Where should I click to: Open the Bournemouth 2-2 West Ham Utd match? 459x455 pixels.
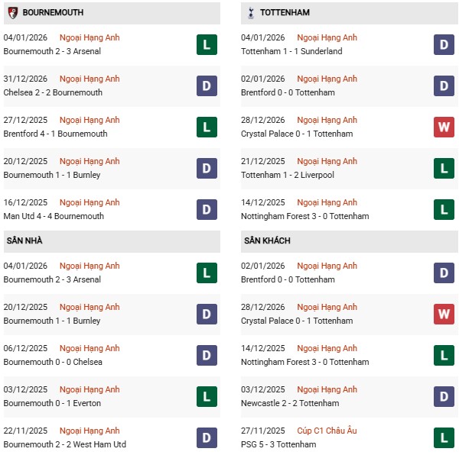pyautogui.click(x=64, y=444)
